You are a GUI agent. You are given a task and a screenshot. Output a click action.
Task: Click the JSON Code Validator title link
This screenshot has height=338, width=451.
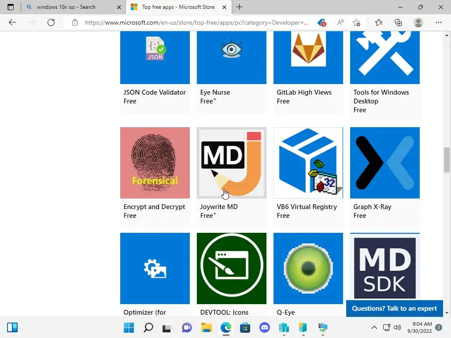tap(155, 92)
